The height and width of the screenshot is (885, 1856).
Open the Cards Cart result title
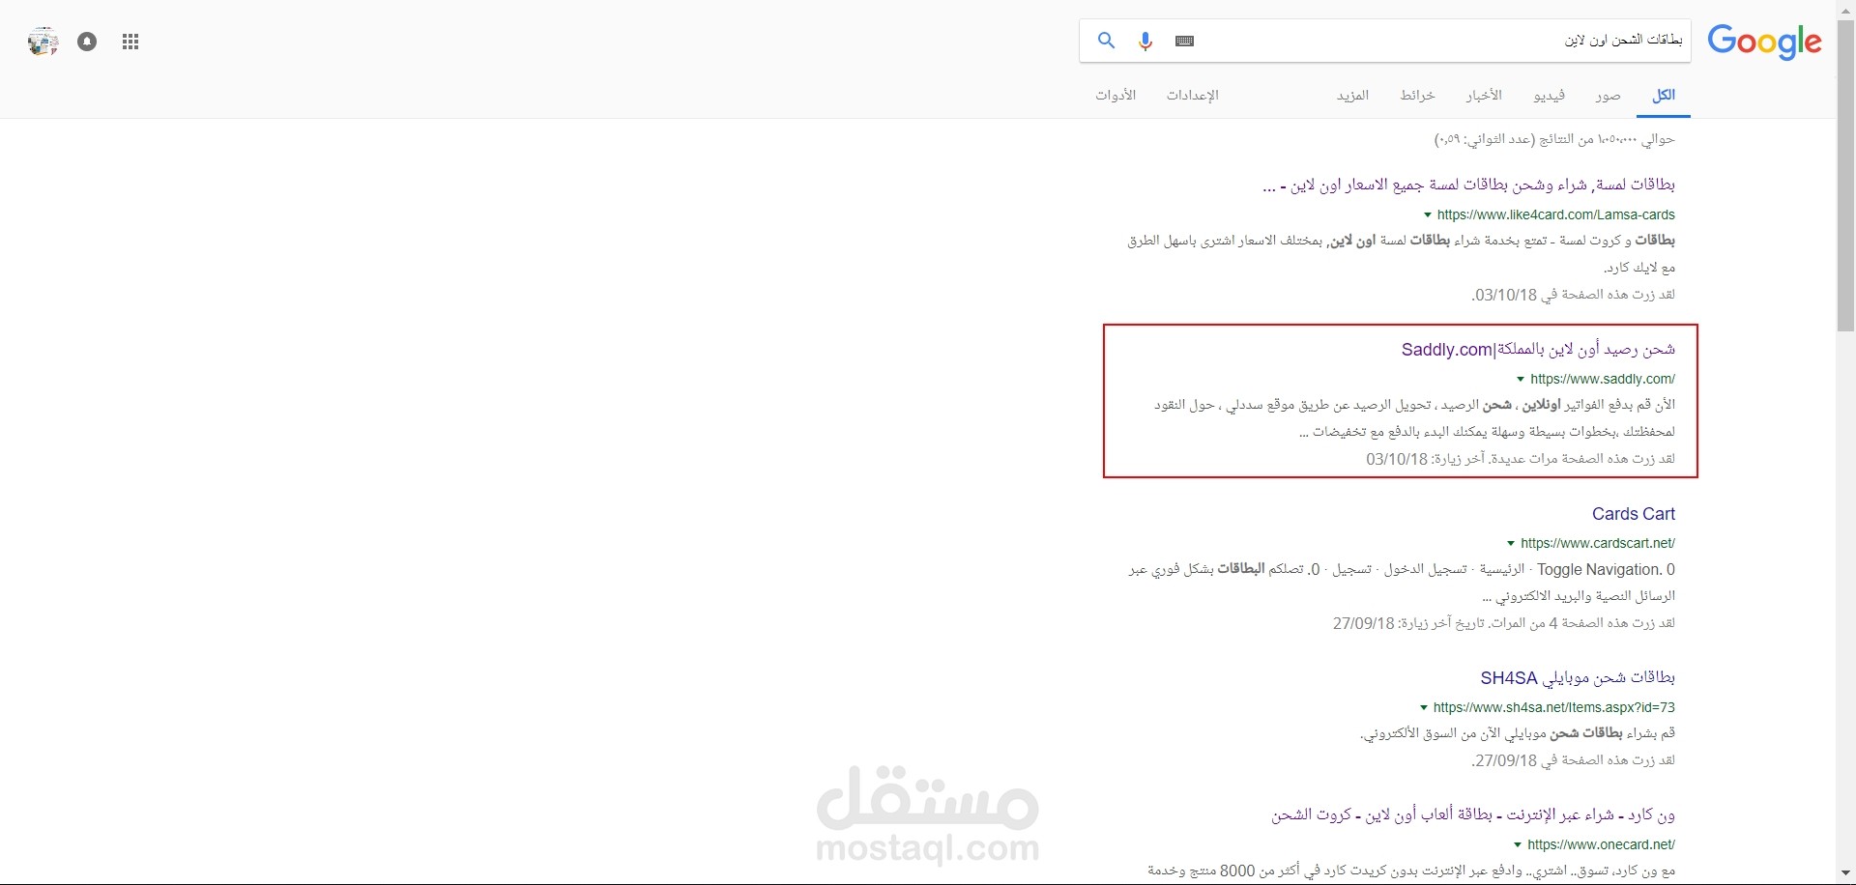tap(1634, 514)
